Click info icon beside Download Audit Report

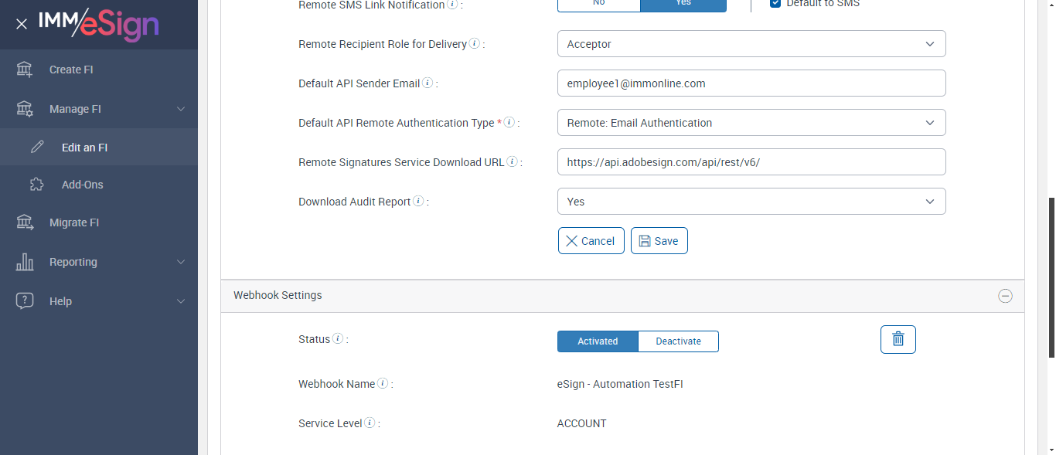418,202
